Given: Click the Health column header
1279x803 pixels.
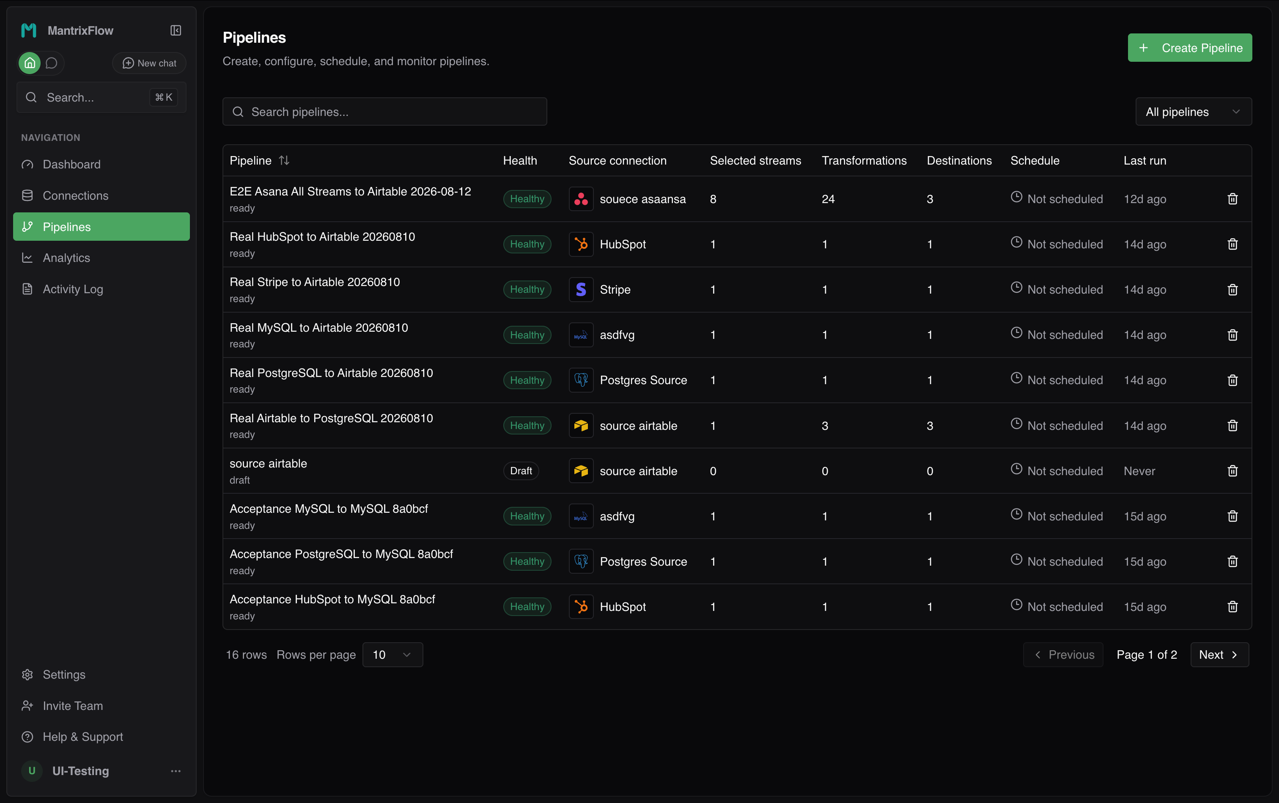Looking at the screenshot, I should pos(520,160).
